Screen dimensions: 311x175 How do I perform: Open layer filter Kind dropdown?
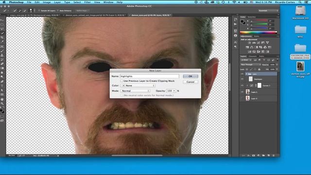[x=246, y=60]
